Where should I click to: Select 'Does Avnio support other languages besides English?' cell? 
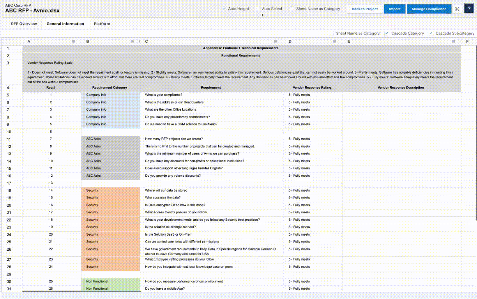point(212,168)
